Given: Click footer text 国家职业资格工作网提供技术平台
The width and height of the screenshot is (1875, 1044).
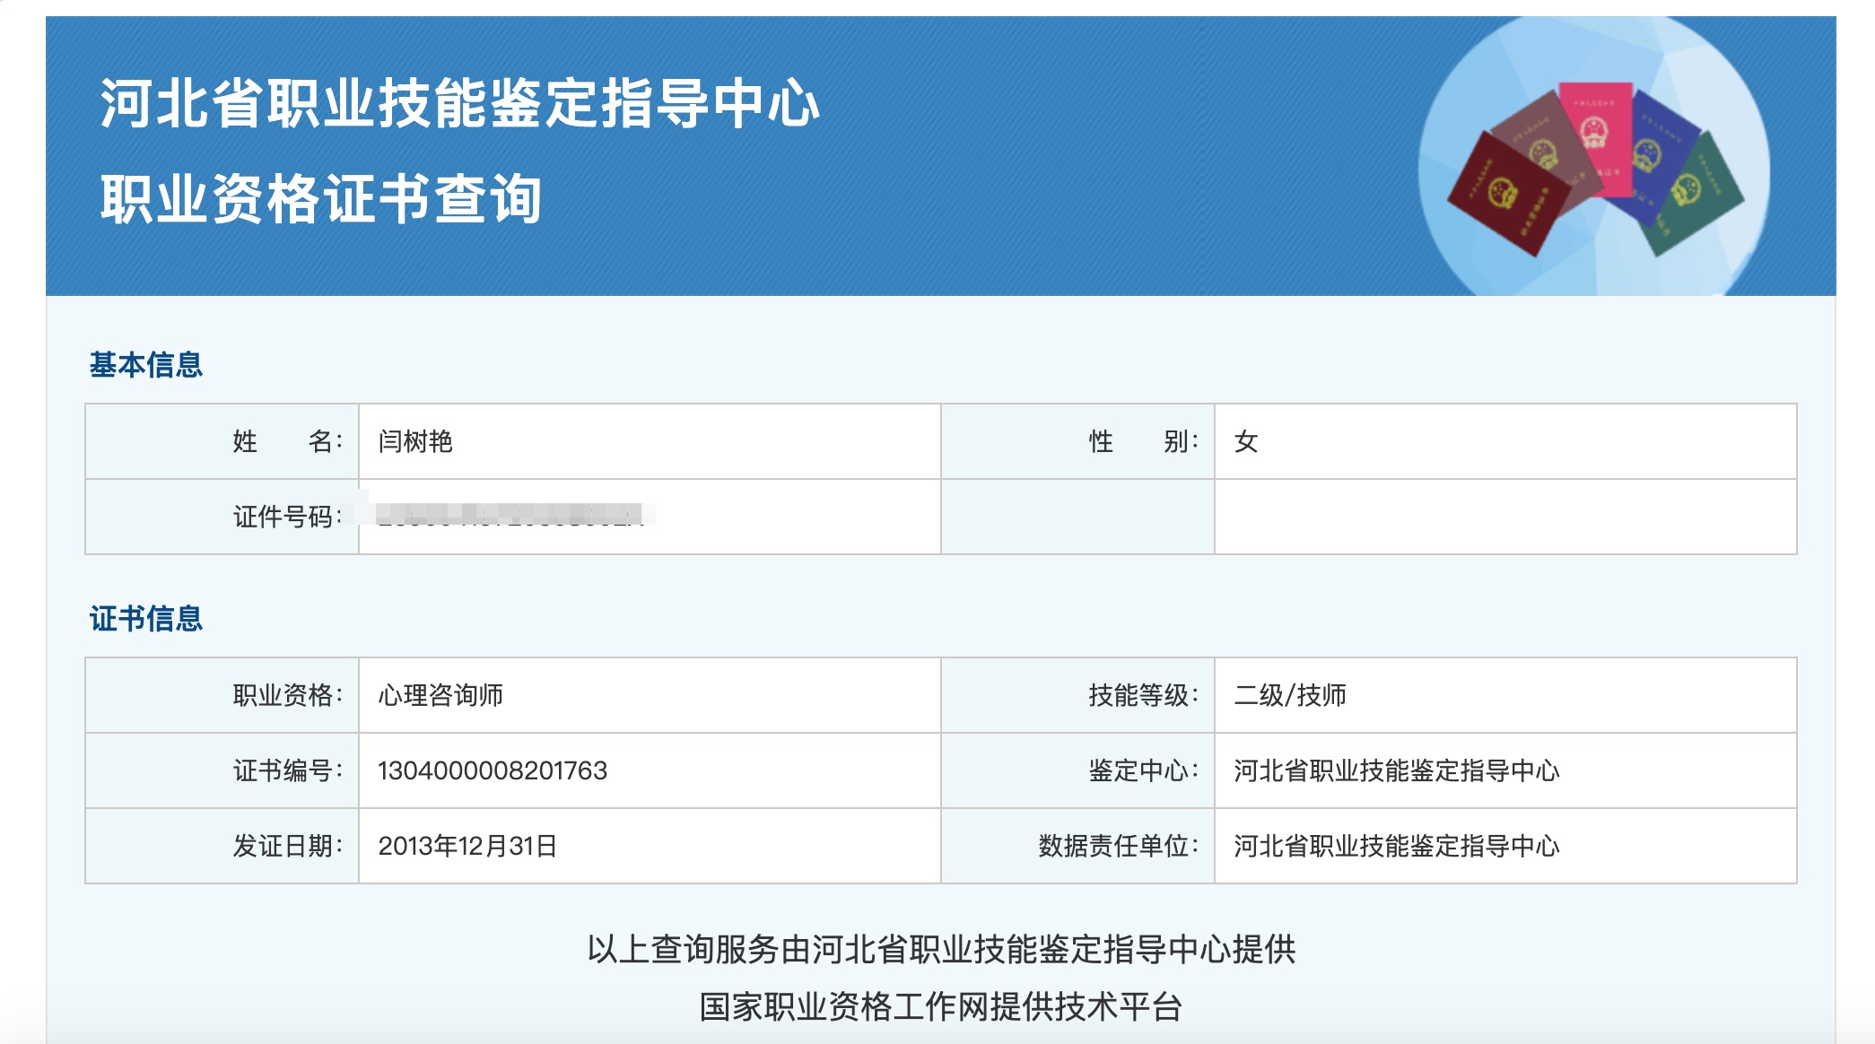Looking at the screenshot, I should point(941,1006).
